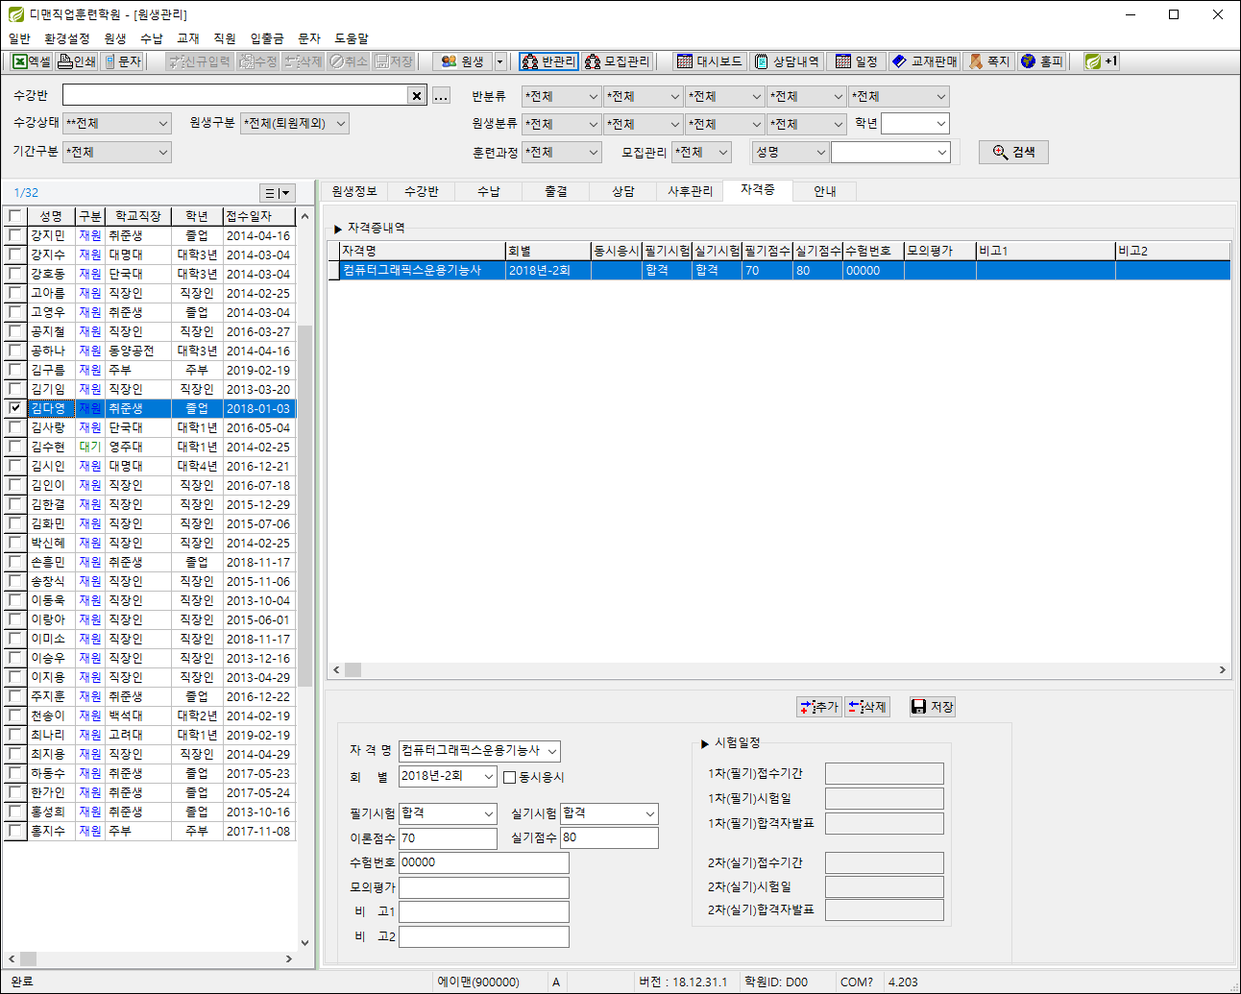Check the box for student 이미소
Viewport: 1241px width, 994px height.
14,639
